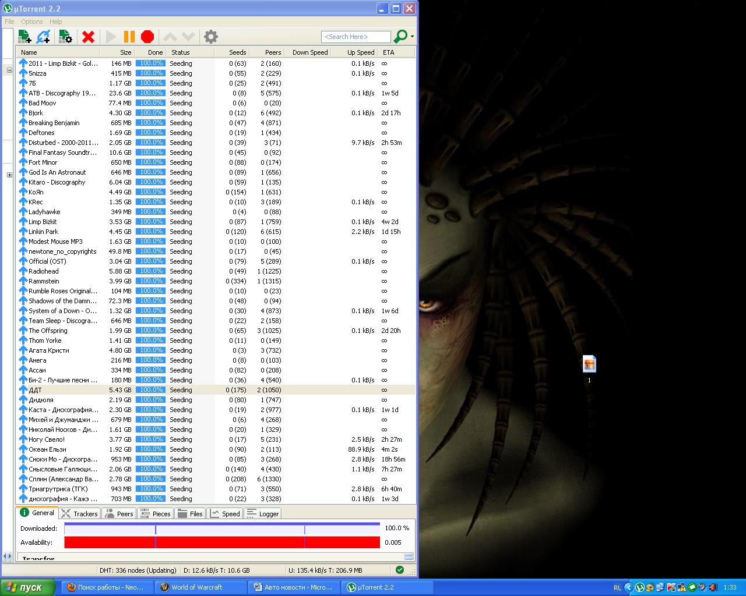Click Add Torrent from URL icon

[x=43, y=37]
